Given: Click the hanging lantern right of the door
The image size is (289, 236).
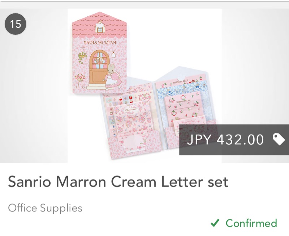Looking at the screenshot, I should [113, 54].
